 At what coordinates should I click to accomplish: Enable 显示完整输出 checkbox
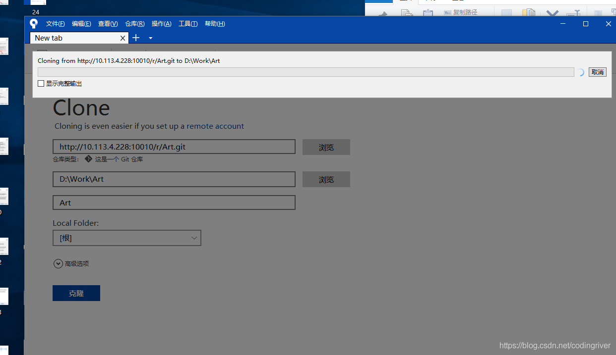click(x=41, y=84)
